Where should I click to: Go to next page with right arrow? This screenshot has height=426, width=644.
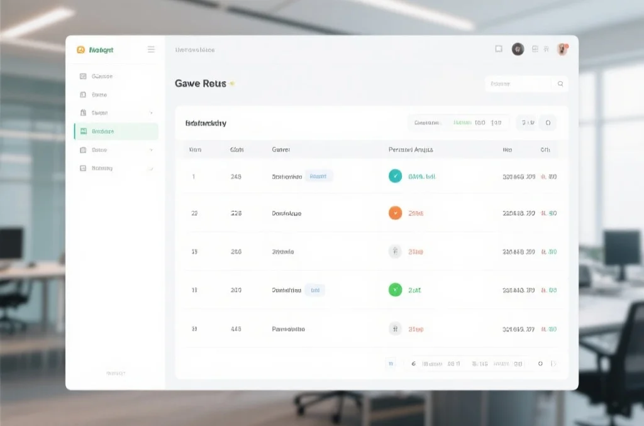pos(553,364)
